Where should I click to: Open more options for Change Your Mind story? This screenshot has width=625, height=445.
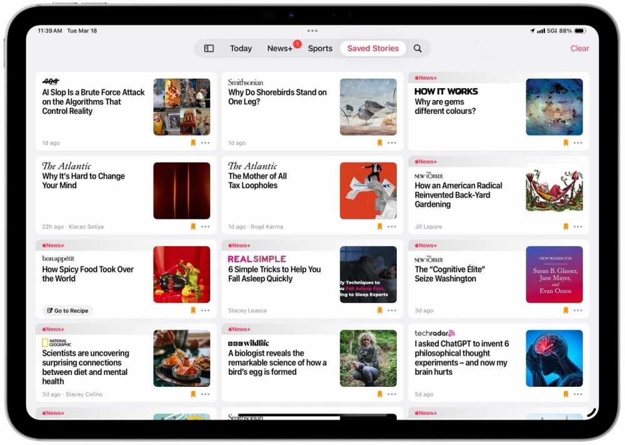coord(205,226)
